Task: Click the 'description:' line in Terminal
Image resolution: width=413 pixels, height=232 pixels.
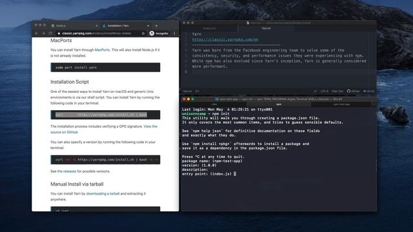Action: coord(195,169)
